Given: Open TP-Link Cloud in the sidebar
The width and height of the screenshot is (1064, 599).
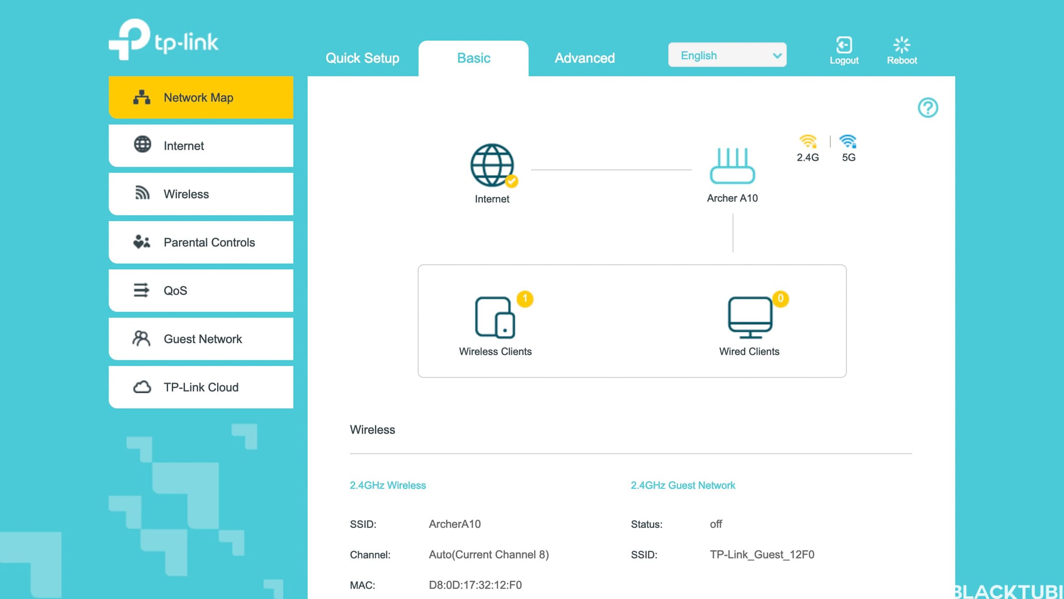Looking at the screenshot, I should (x=201, y=387).
